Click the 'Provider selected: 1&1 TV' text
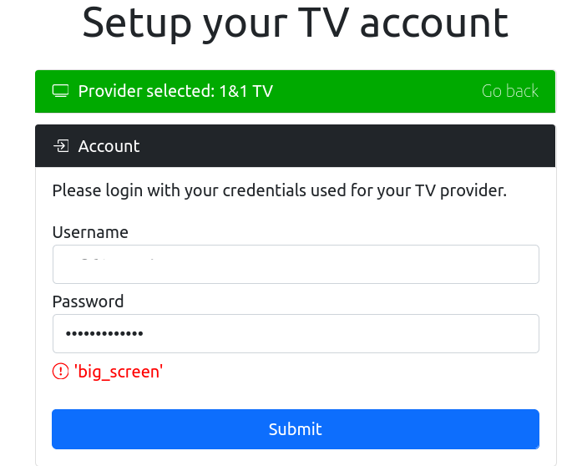577x466 pixels. point(175,91)
